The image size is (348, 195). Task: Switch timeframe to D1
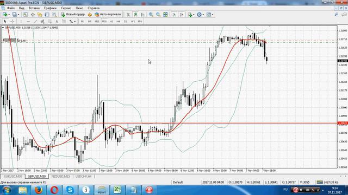[126, 22]
